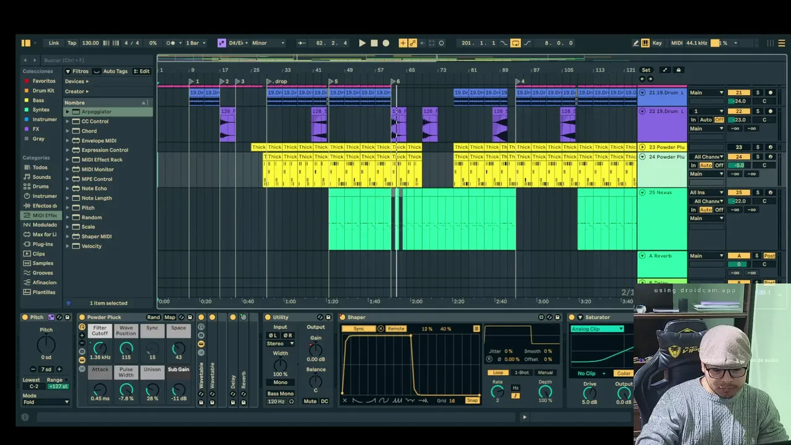Fold track 21 19.Drum_L with its arrow

tap(643, 93)
